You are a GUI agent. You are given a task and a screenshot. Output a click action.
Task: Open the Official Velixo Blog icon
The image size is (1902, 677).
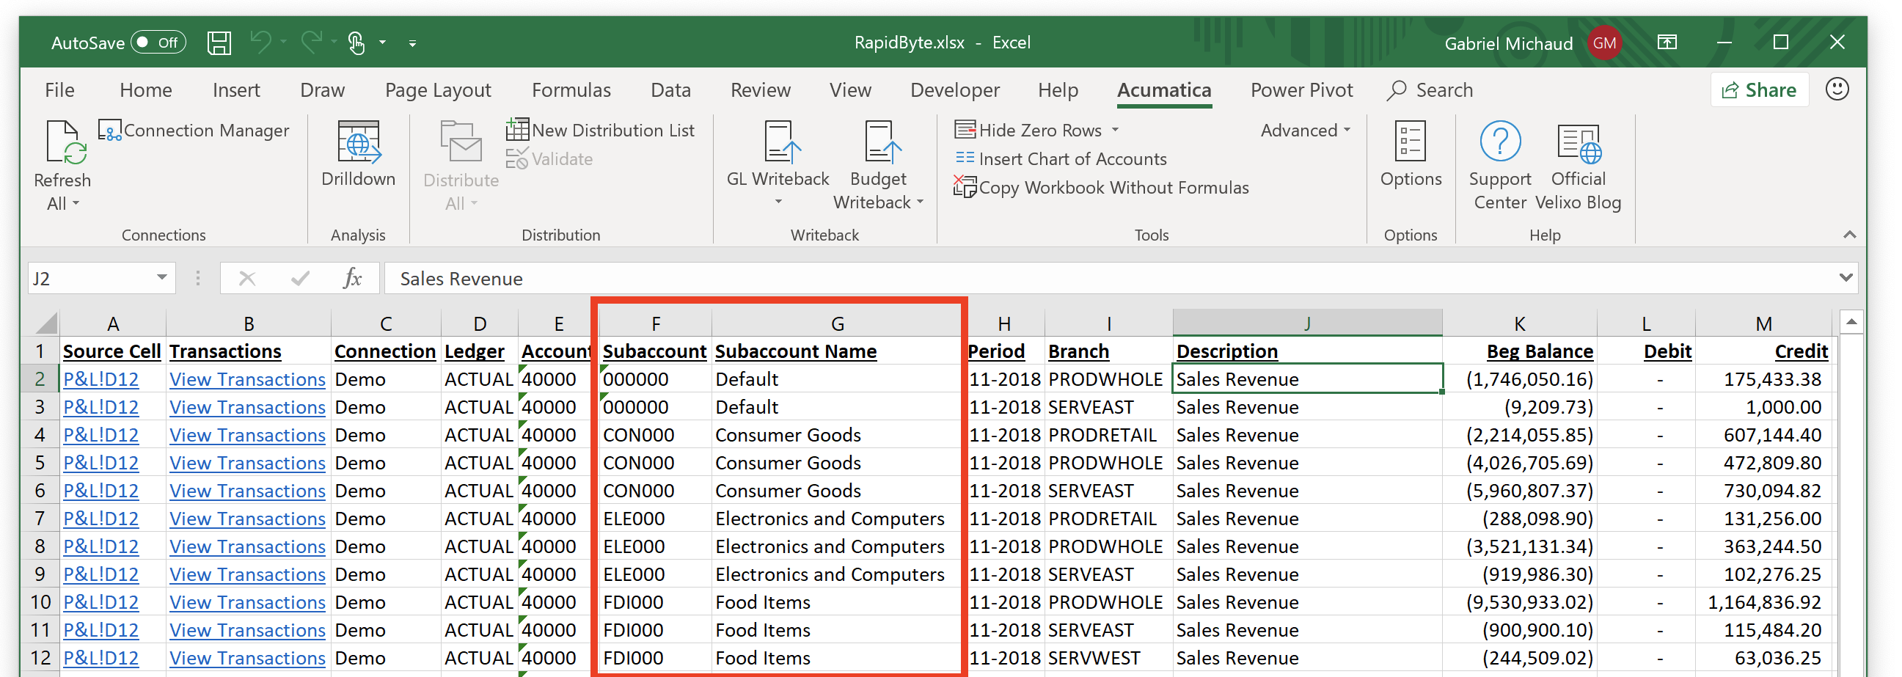click(x=1579, y=143)
